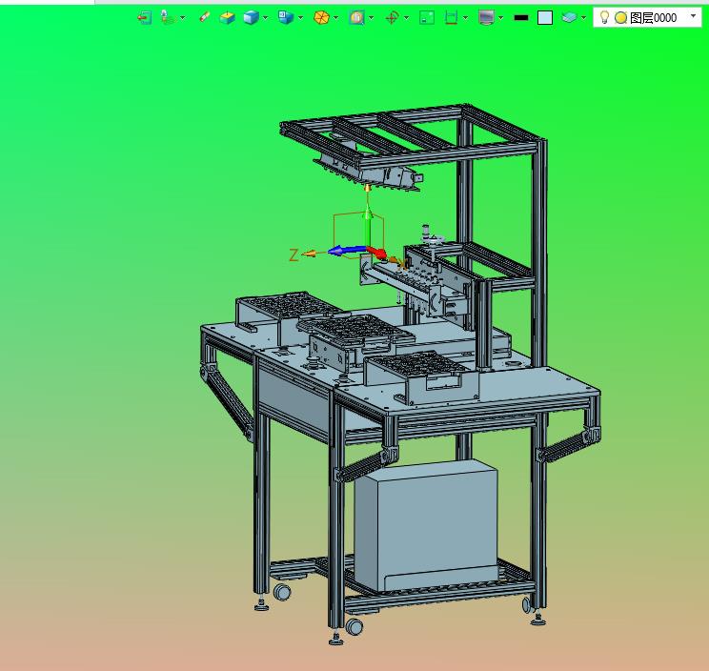Click the pick filter lamp icon

click(168, 18)
